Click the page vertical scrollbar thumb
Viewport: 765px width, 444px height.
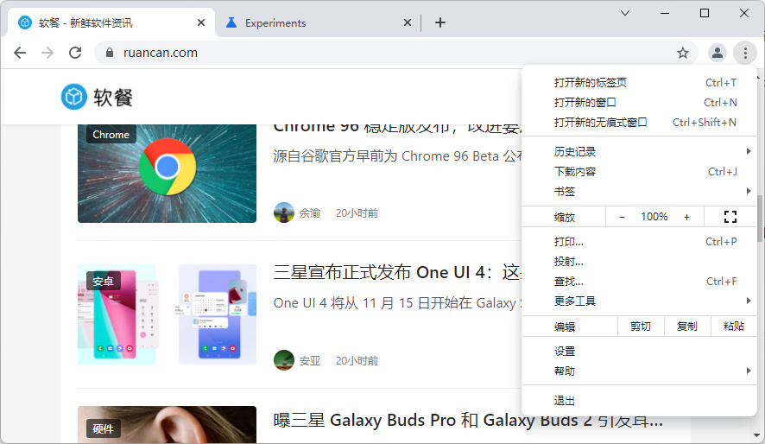point(760,218)
